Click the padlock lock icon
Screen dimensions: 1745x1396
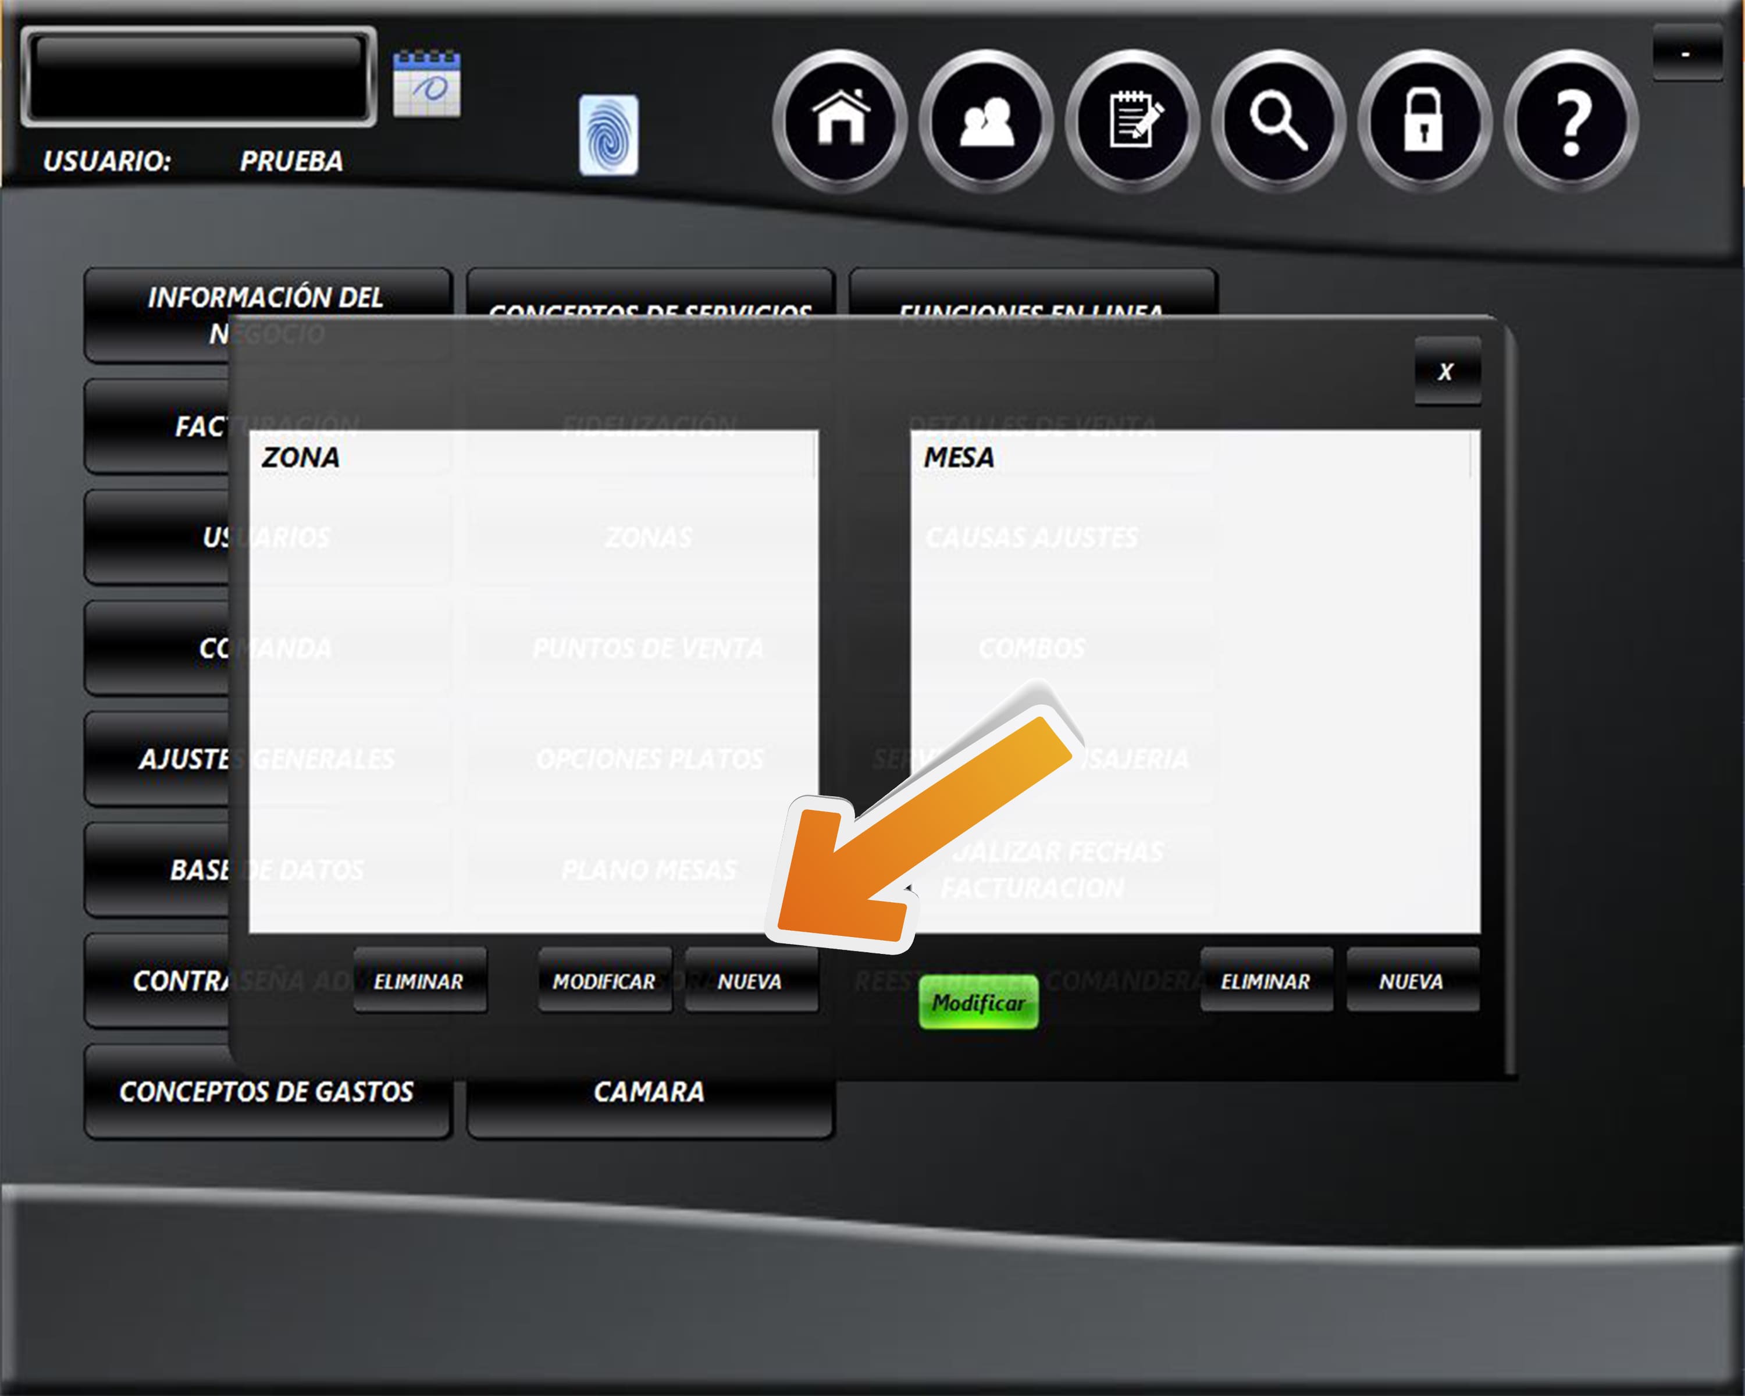click(1424, 122)
